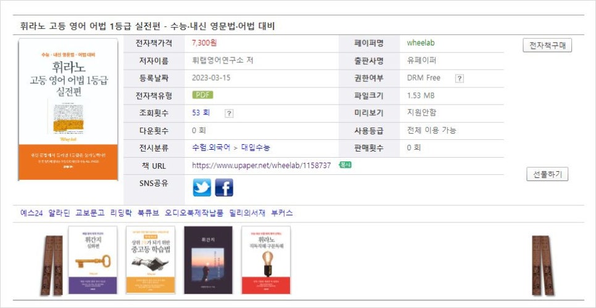Open the 리딩락 store link

pyautogui.click(x=121, y=213)
